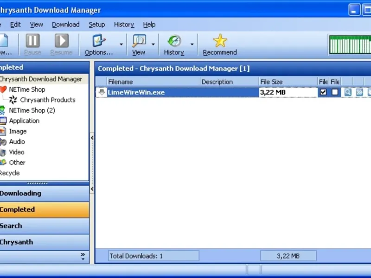Click the Chrysanth Products pinwheel icon

pyautogui.click(x=13, y=100)
